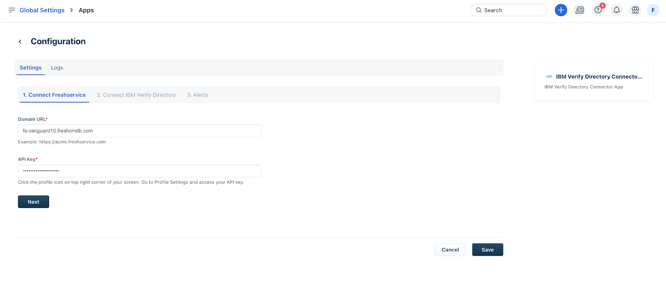Click the Domain URL label
This screenshot has height=297, width=666.
32,119
